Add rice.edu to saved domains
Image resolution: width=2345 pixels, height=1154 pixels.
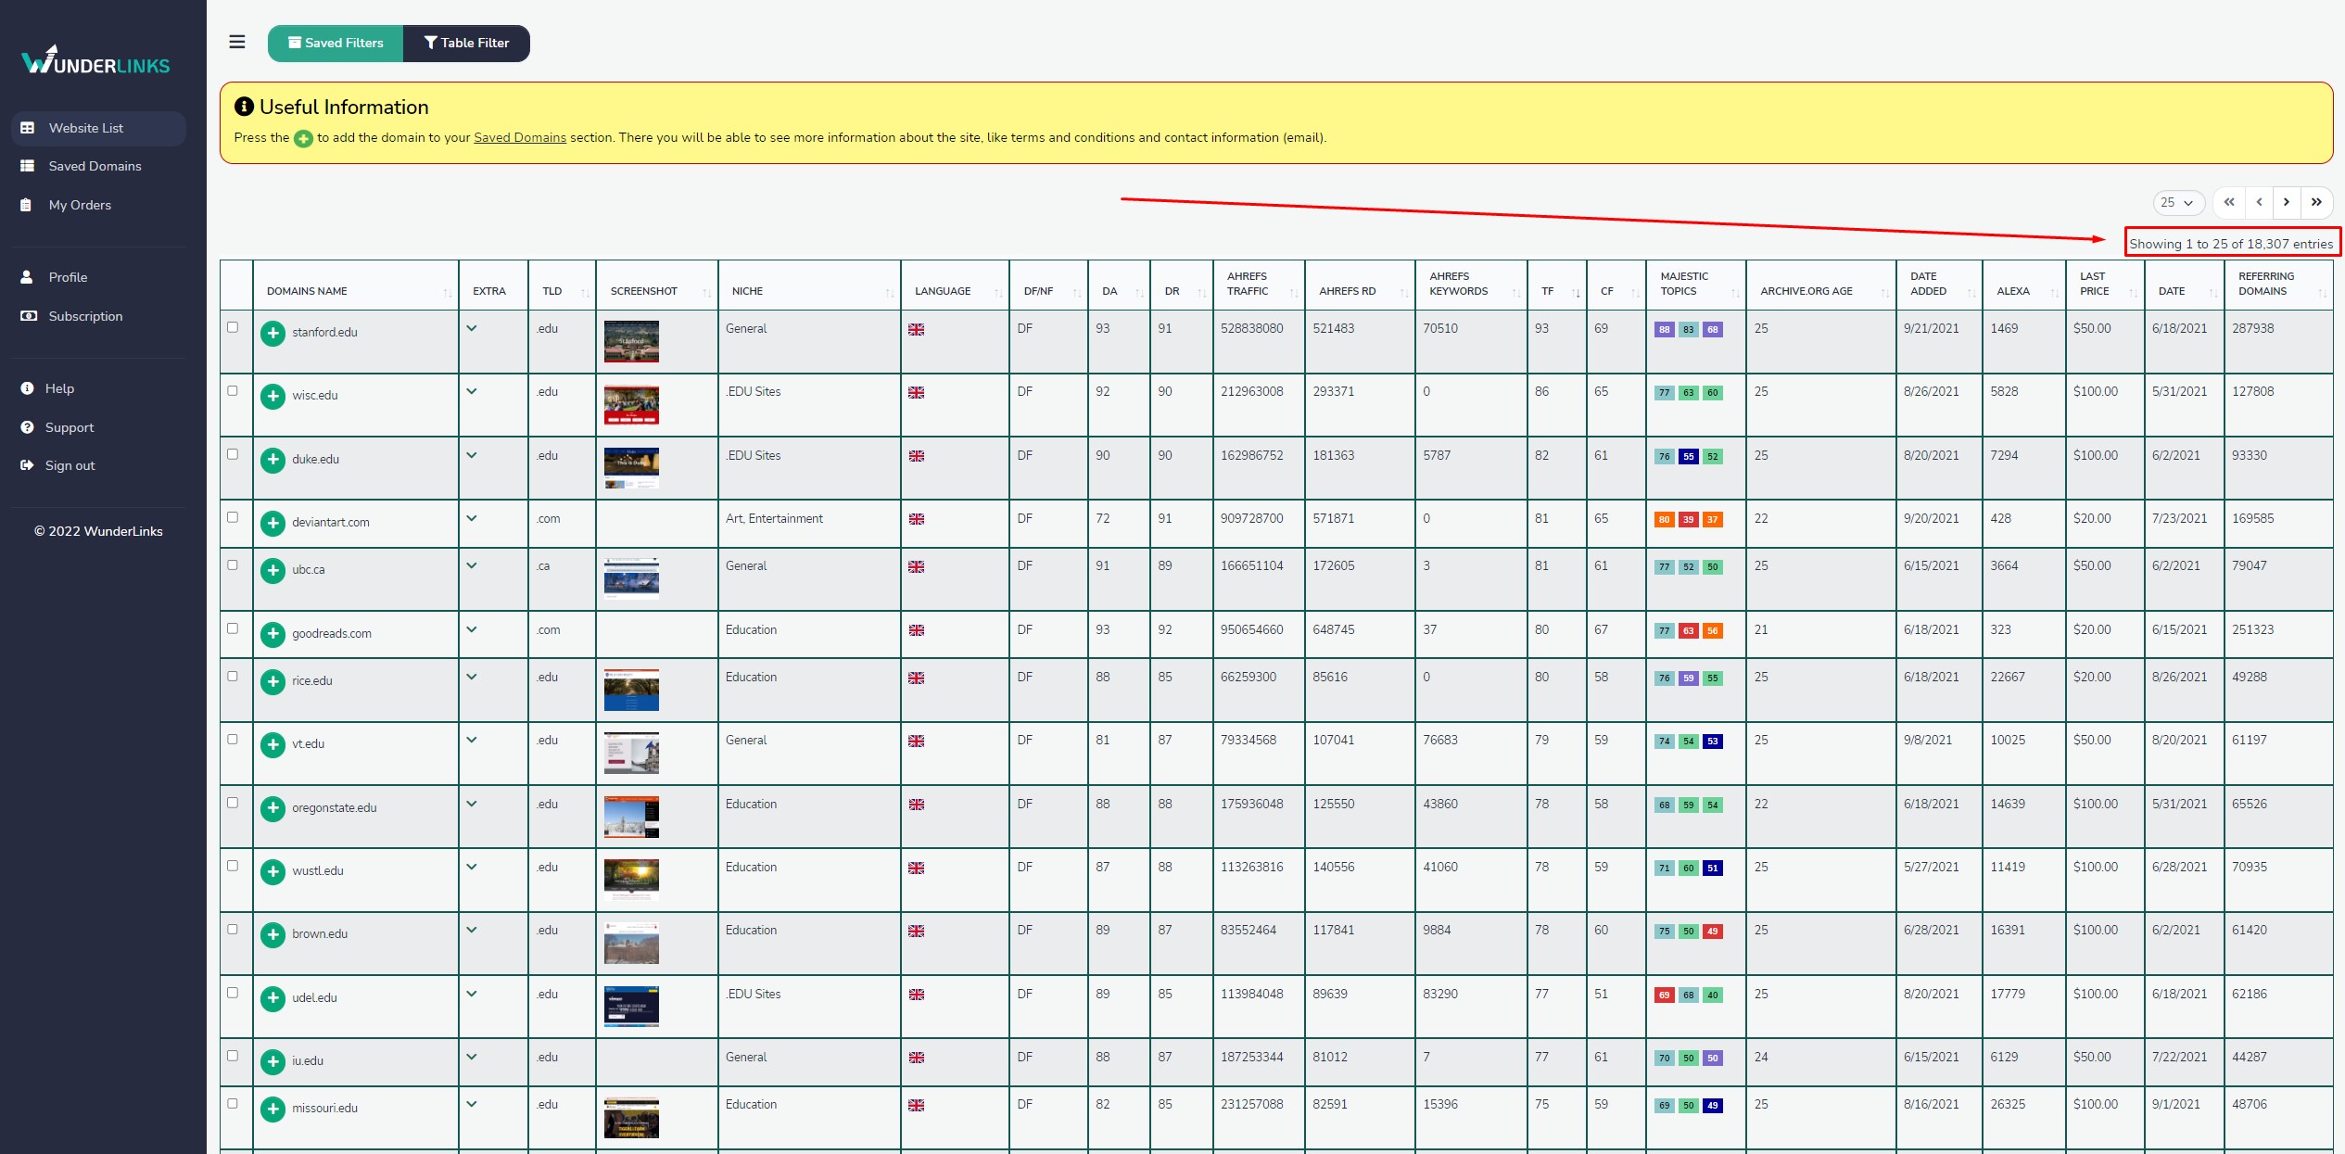(273, 681)
